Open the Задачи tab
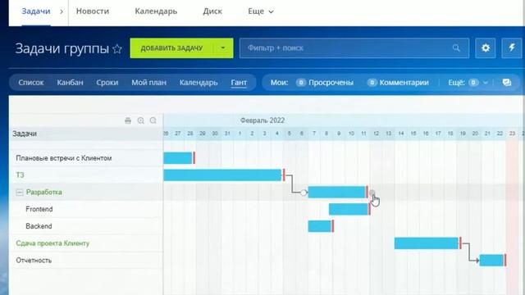The image size is (525, 295). point(36,11)
